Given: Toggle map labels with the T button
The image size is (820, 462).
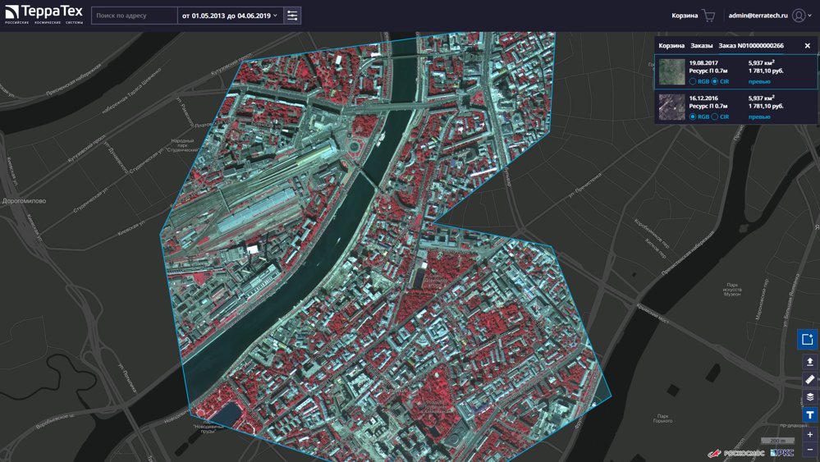Looking at the screenshot, I should [x=809, y=415].
